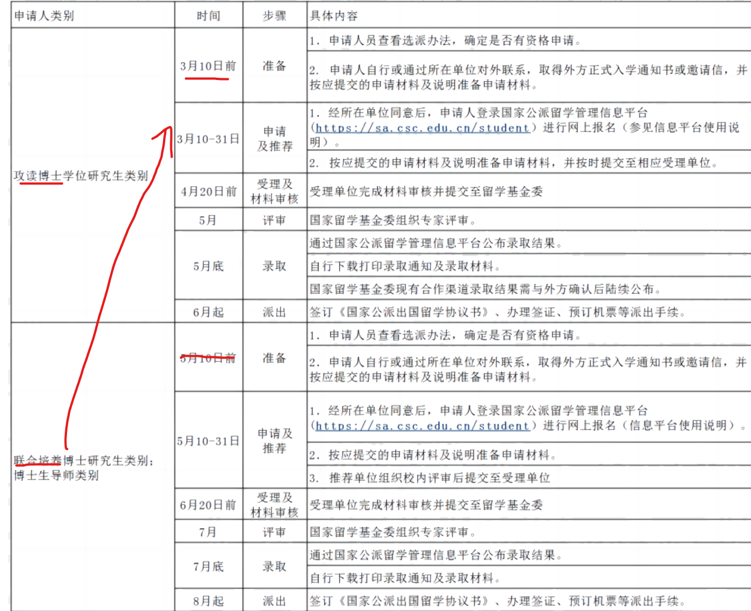Screen dimensions: 751x611
Task: Click the 5月底 time cell
Action: [x=208, y=266]
